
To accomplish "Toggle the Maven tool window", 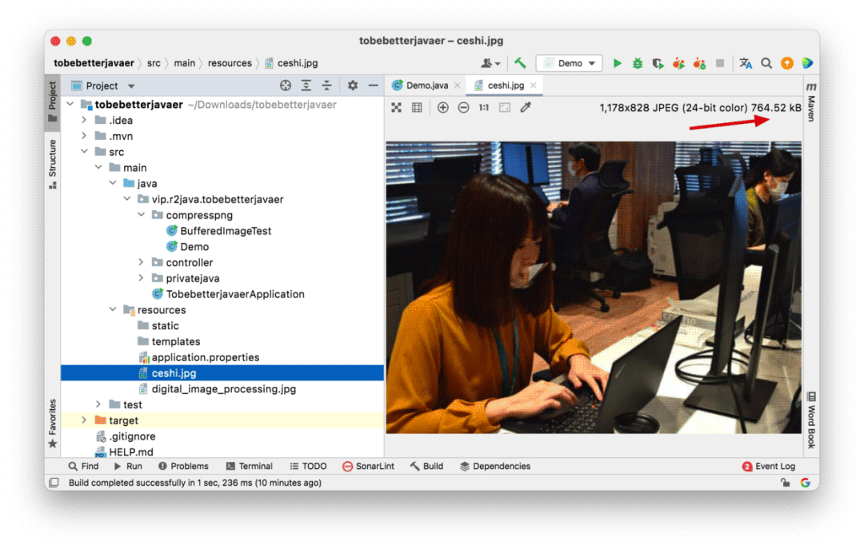I will pyautogui.click(x=811, y=101).
